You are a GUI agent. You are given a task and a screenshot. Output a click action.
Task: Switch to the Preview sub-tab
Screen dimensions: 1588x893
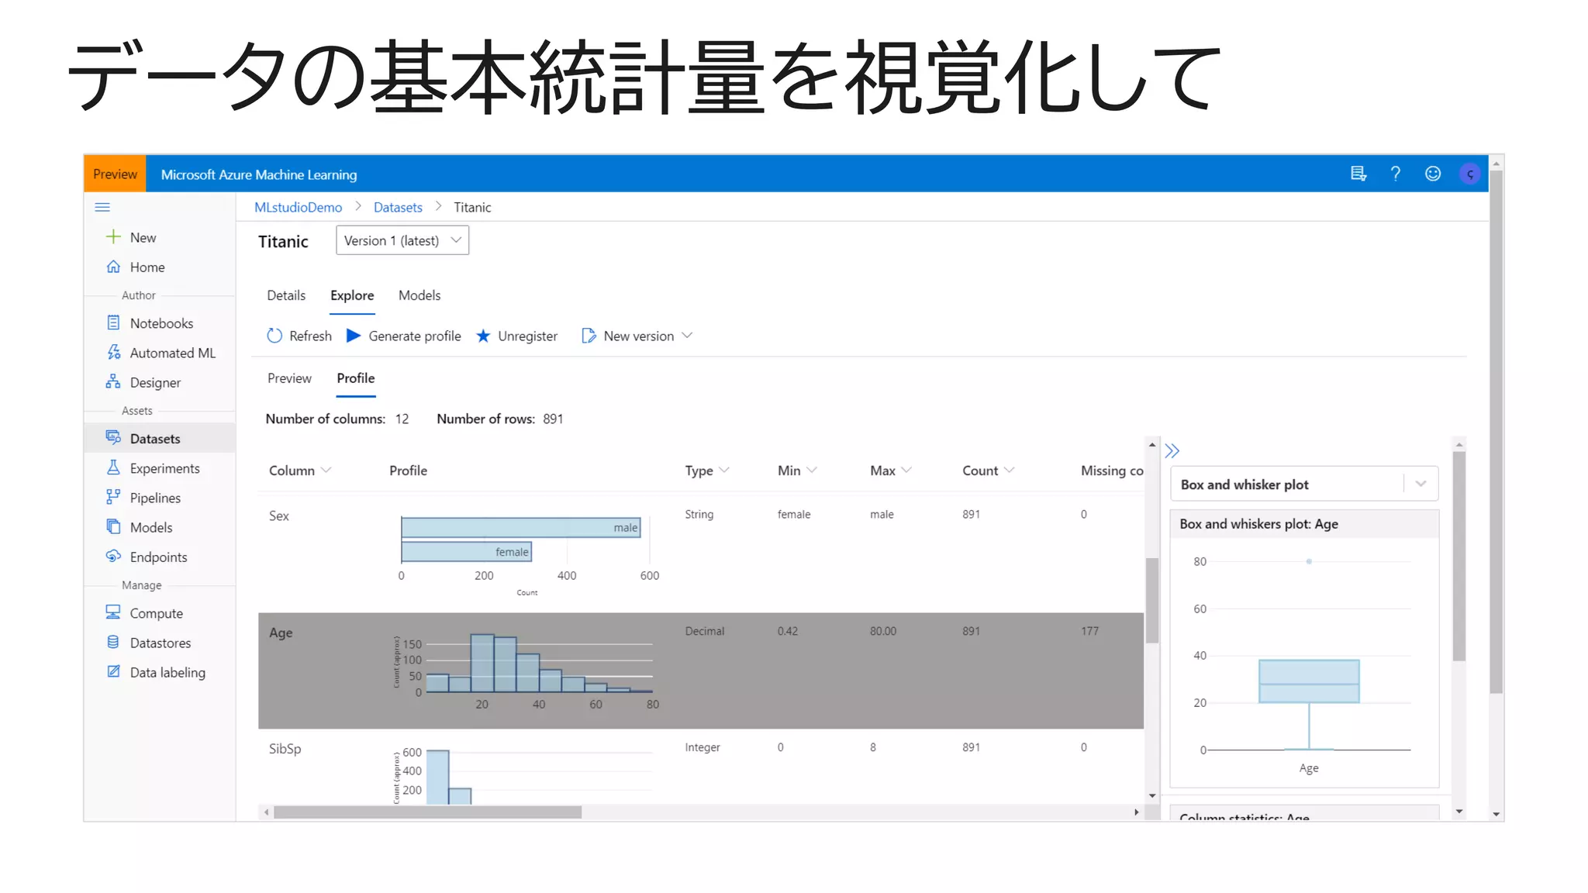click(x=289, y=378)
